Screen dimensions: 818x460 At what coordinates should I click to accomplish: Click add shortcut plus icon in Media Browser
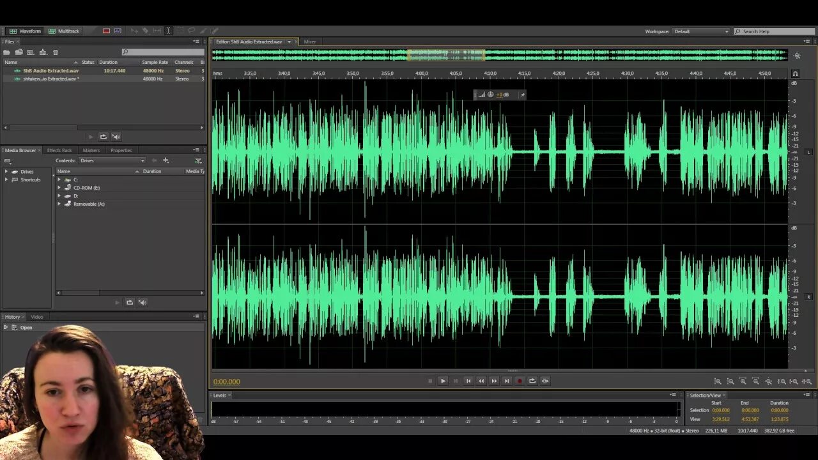click(166, 160)
